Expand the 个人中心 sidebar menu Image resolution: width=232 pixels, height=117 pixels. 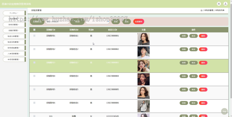point(14,13)
